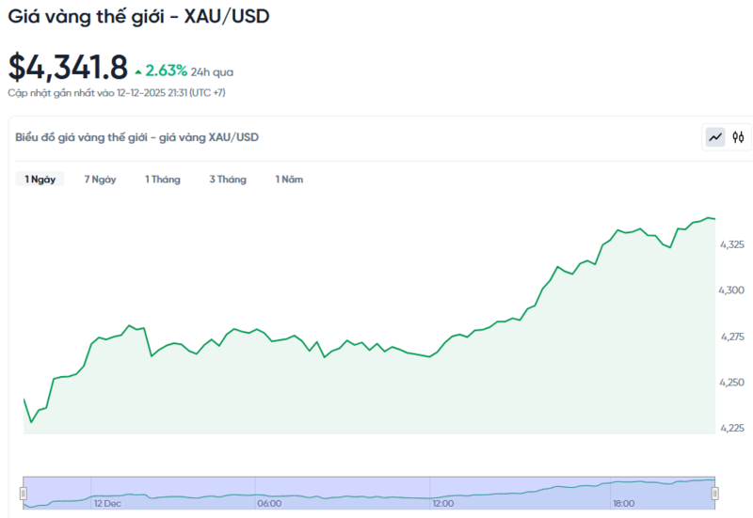Image resolution: width=753 pixels, height=518 pixels.
Task: Switch to the line chart view icon
Action: (x=716, y=137)
